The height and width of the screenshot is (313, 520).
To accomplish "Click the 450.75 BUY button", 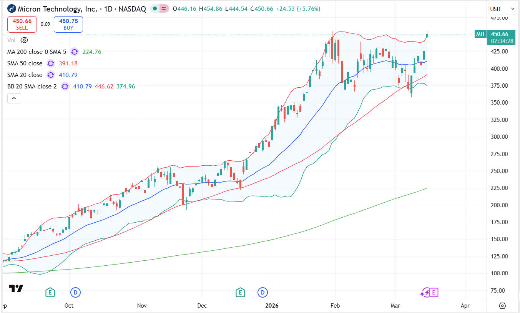I will click(68, 24).
